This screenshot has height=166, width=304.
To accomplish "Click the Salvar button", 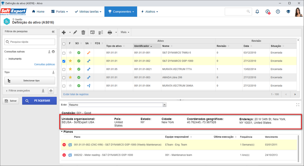I will [11, 101].
